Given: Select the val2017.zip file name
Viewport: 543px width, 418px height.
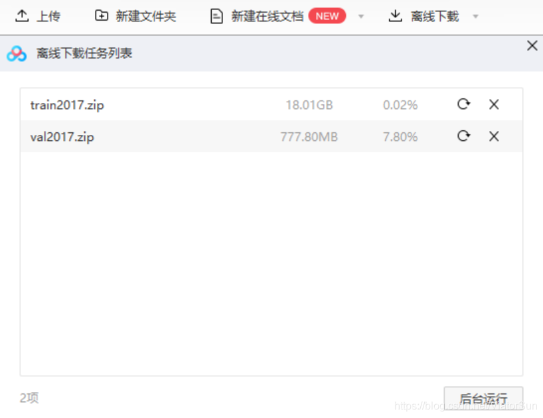Looking at the screenshot, I should (x=62, y=137).
